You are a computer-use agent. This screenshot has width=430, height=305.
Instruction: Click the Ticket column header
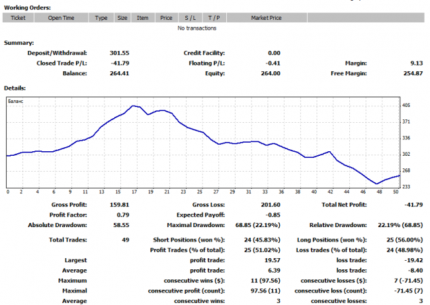17,18
